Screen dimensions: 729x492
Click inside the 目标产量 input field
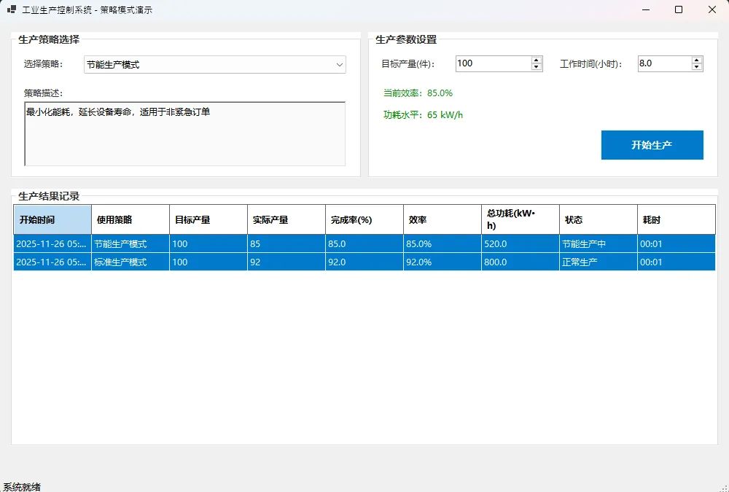[x=493, y=63]
